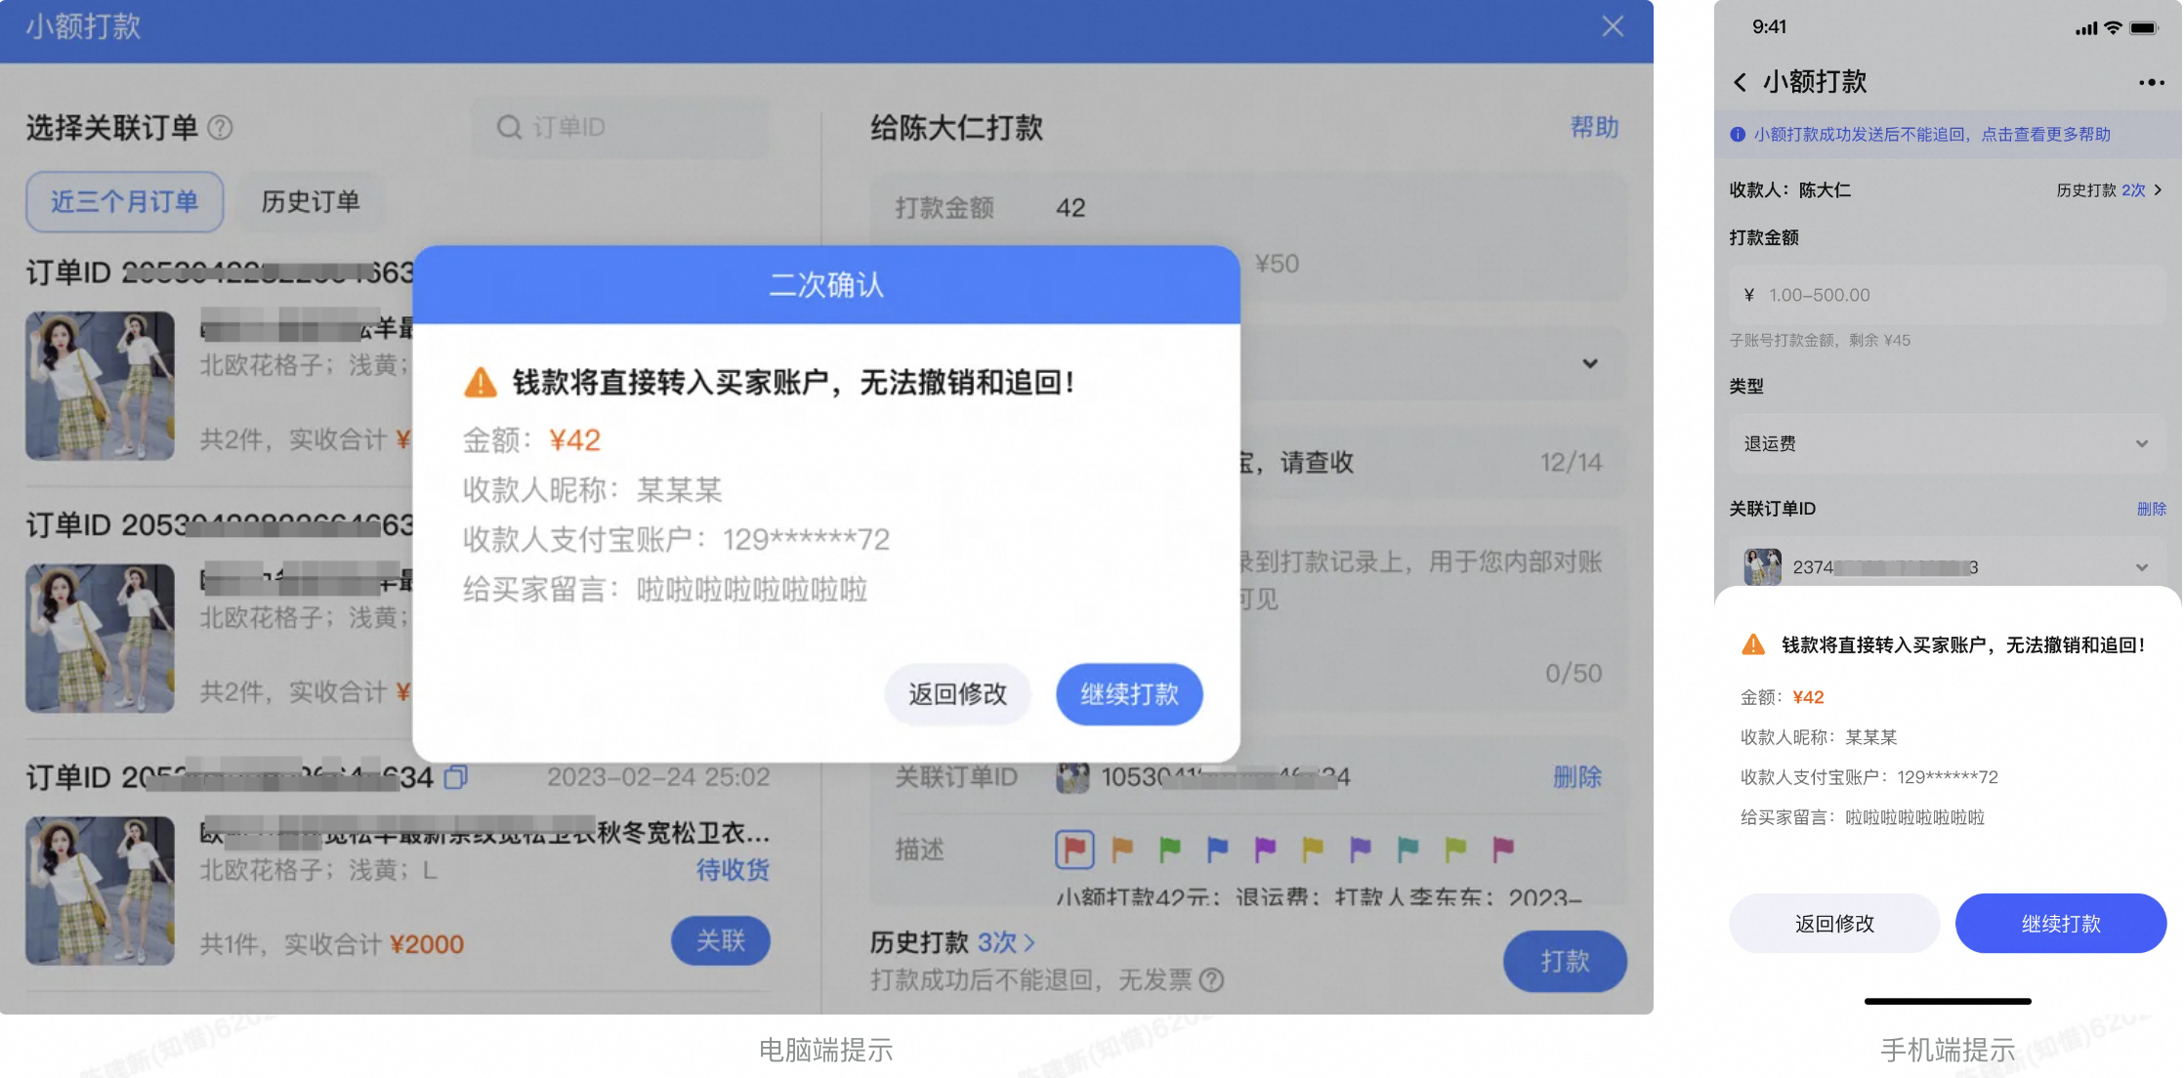The width and height of the screenshot is (2184, 1078).
Task: Click the ¥50 label beside amount
Action: coord(1277,264)
